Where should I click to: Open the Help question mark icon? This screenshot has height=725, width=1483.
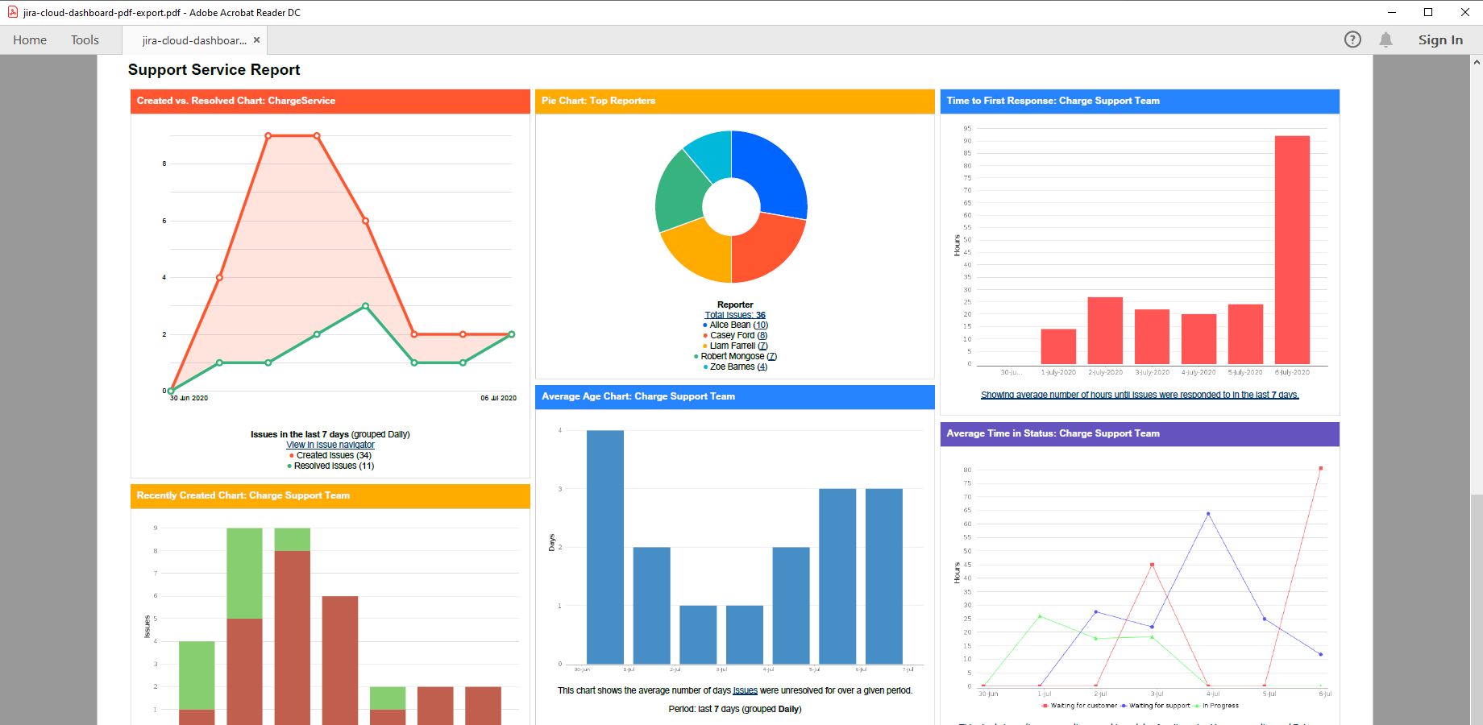(x=1352, y=39)
